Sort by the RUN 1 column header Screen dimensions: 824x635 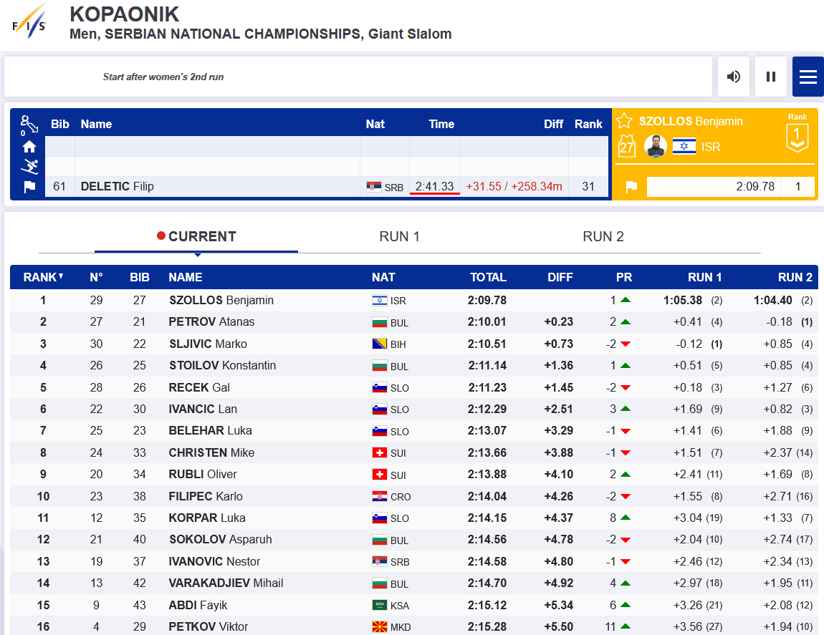[x=704, y=277]
